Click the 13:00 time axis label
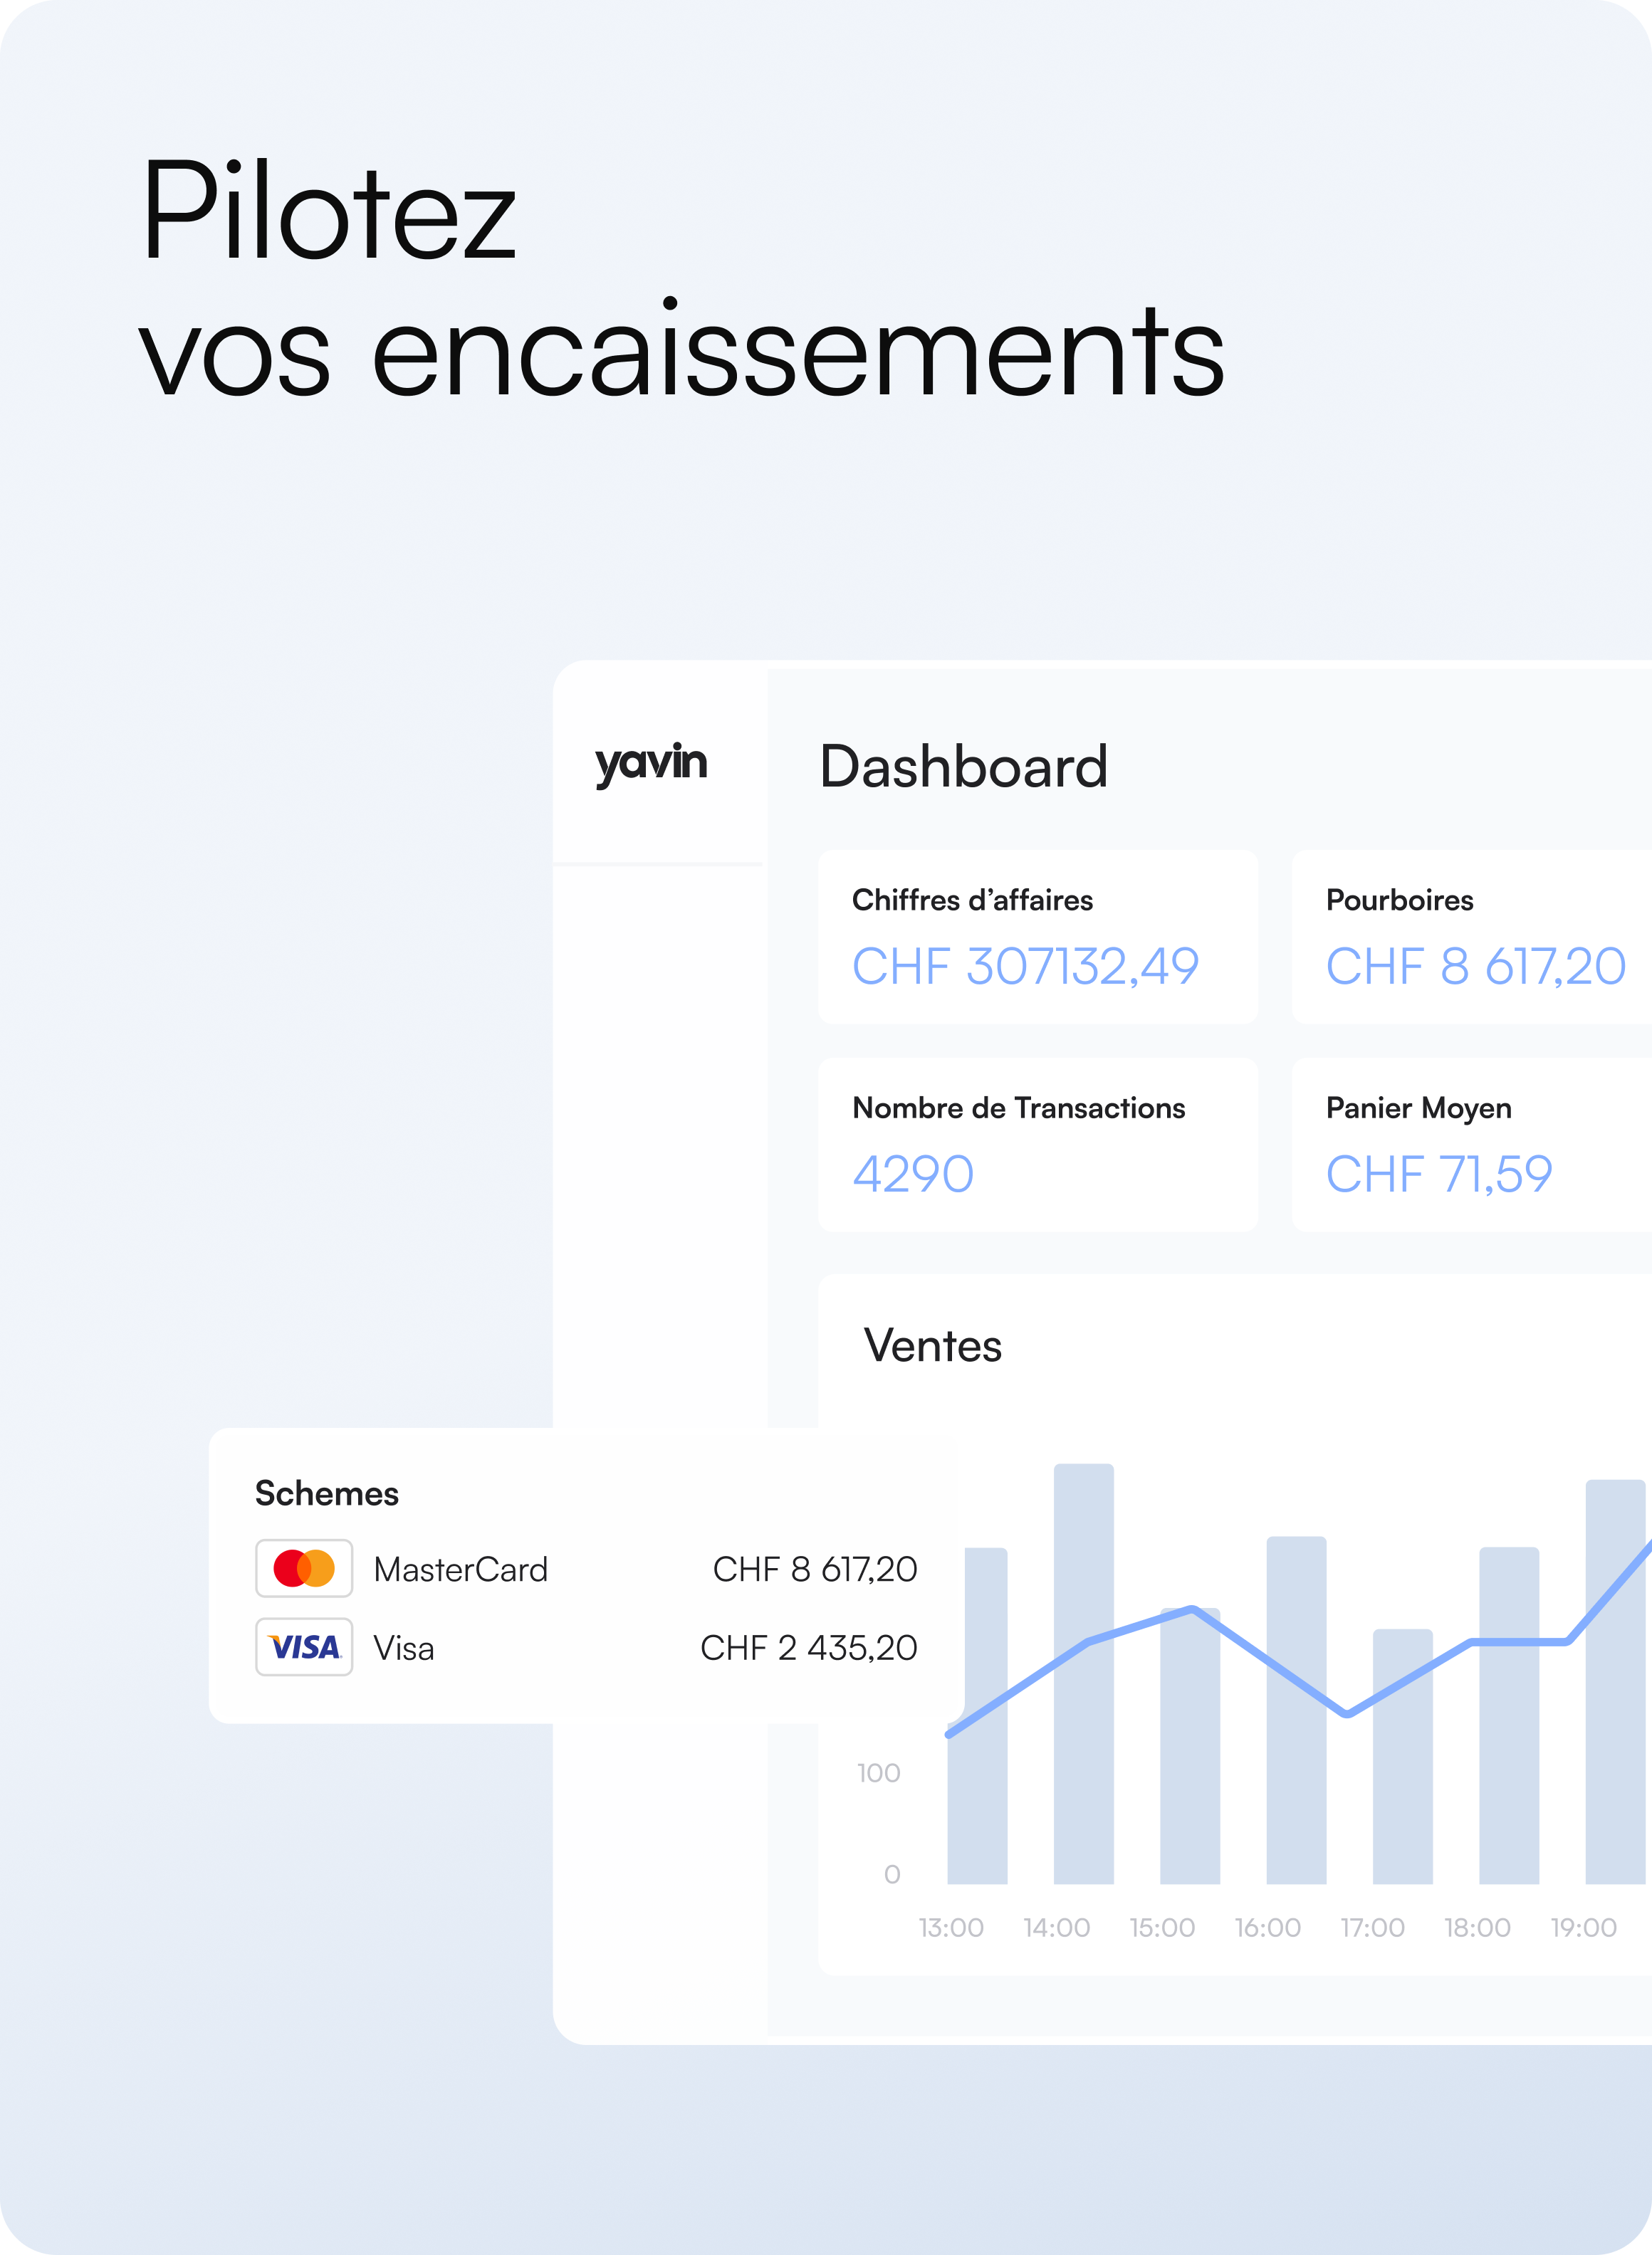The width and height of the screenshot is (1652, 2255). click(x=951, y=1927)
